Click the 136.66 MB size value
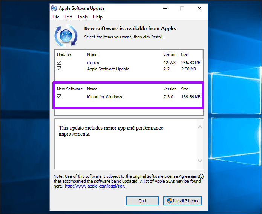 pyautogui.click(x=191, y=97)
